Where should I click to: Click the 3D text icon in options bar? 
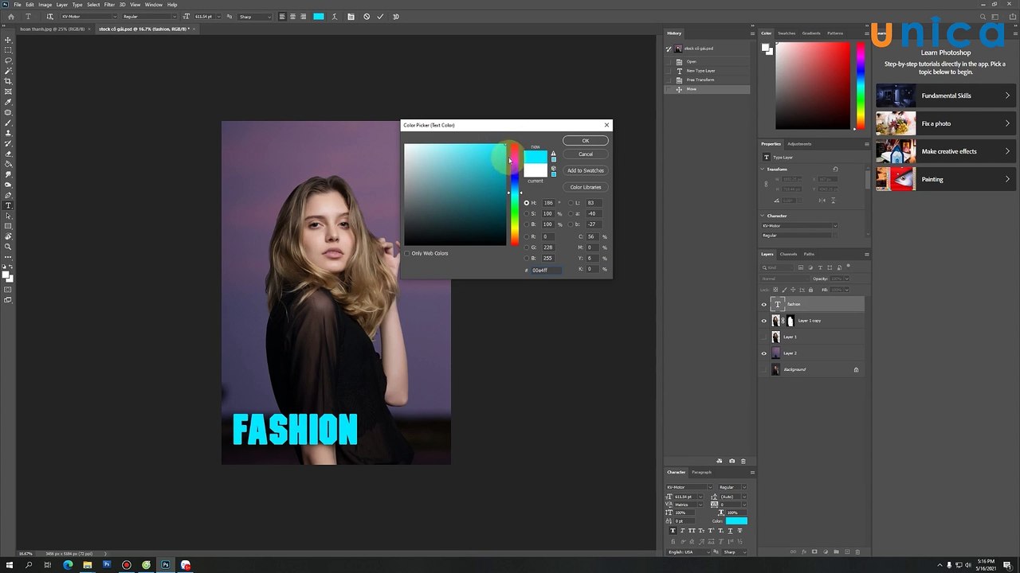[x=395, y=16]
